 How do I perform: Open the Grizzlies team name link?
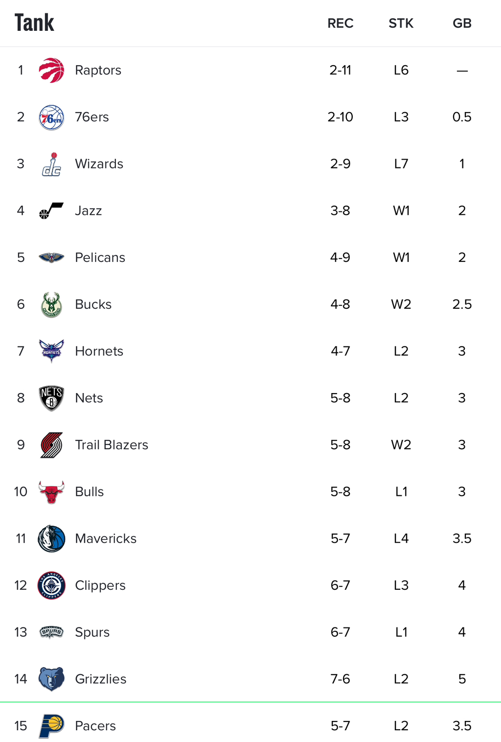click(x=101, y=679)
